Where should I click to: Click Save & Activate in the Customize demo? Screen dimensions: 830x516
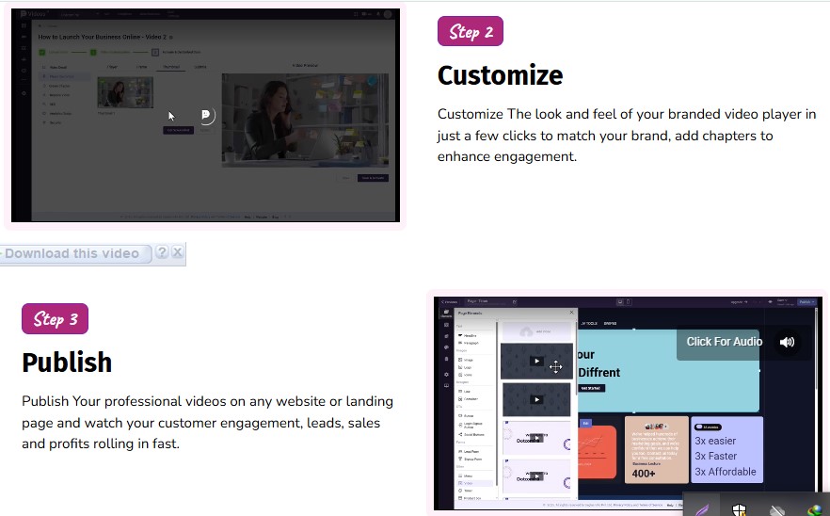(371, 177)
